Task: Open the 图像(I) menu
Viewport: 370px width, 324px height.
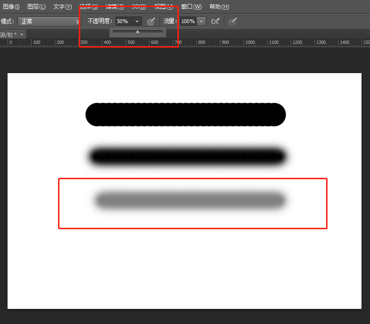Action: point(11,7)
